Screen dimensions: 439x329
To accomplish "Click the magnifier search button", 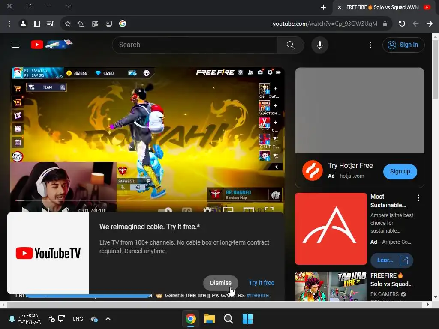I will [290, 45].
